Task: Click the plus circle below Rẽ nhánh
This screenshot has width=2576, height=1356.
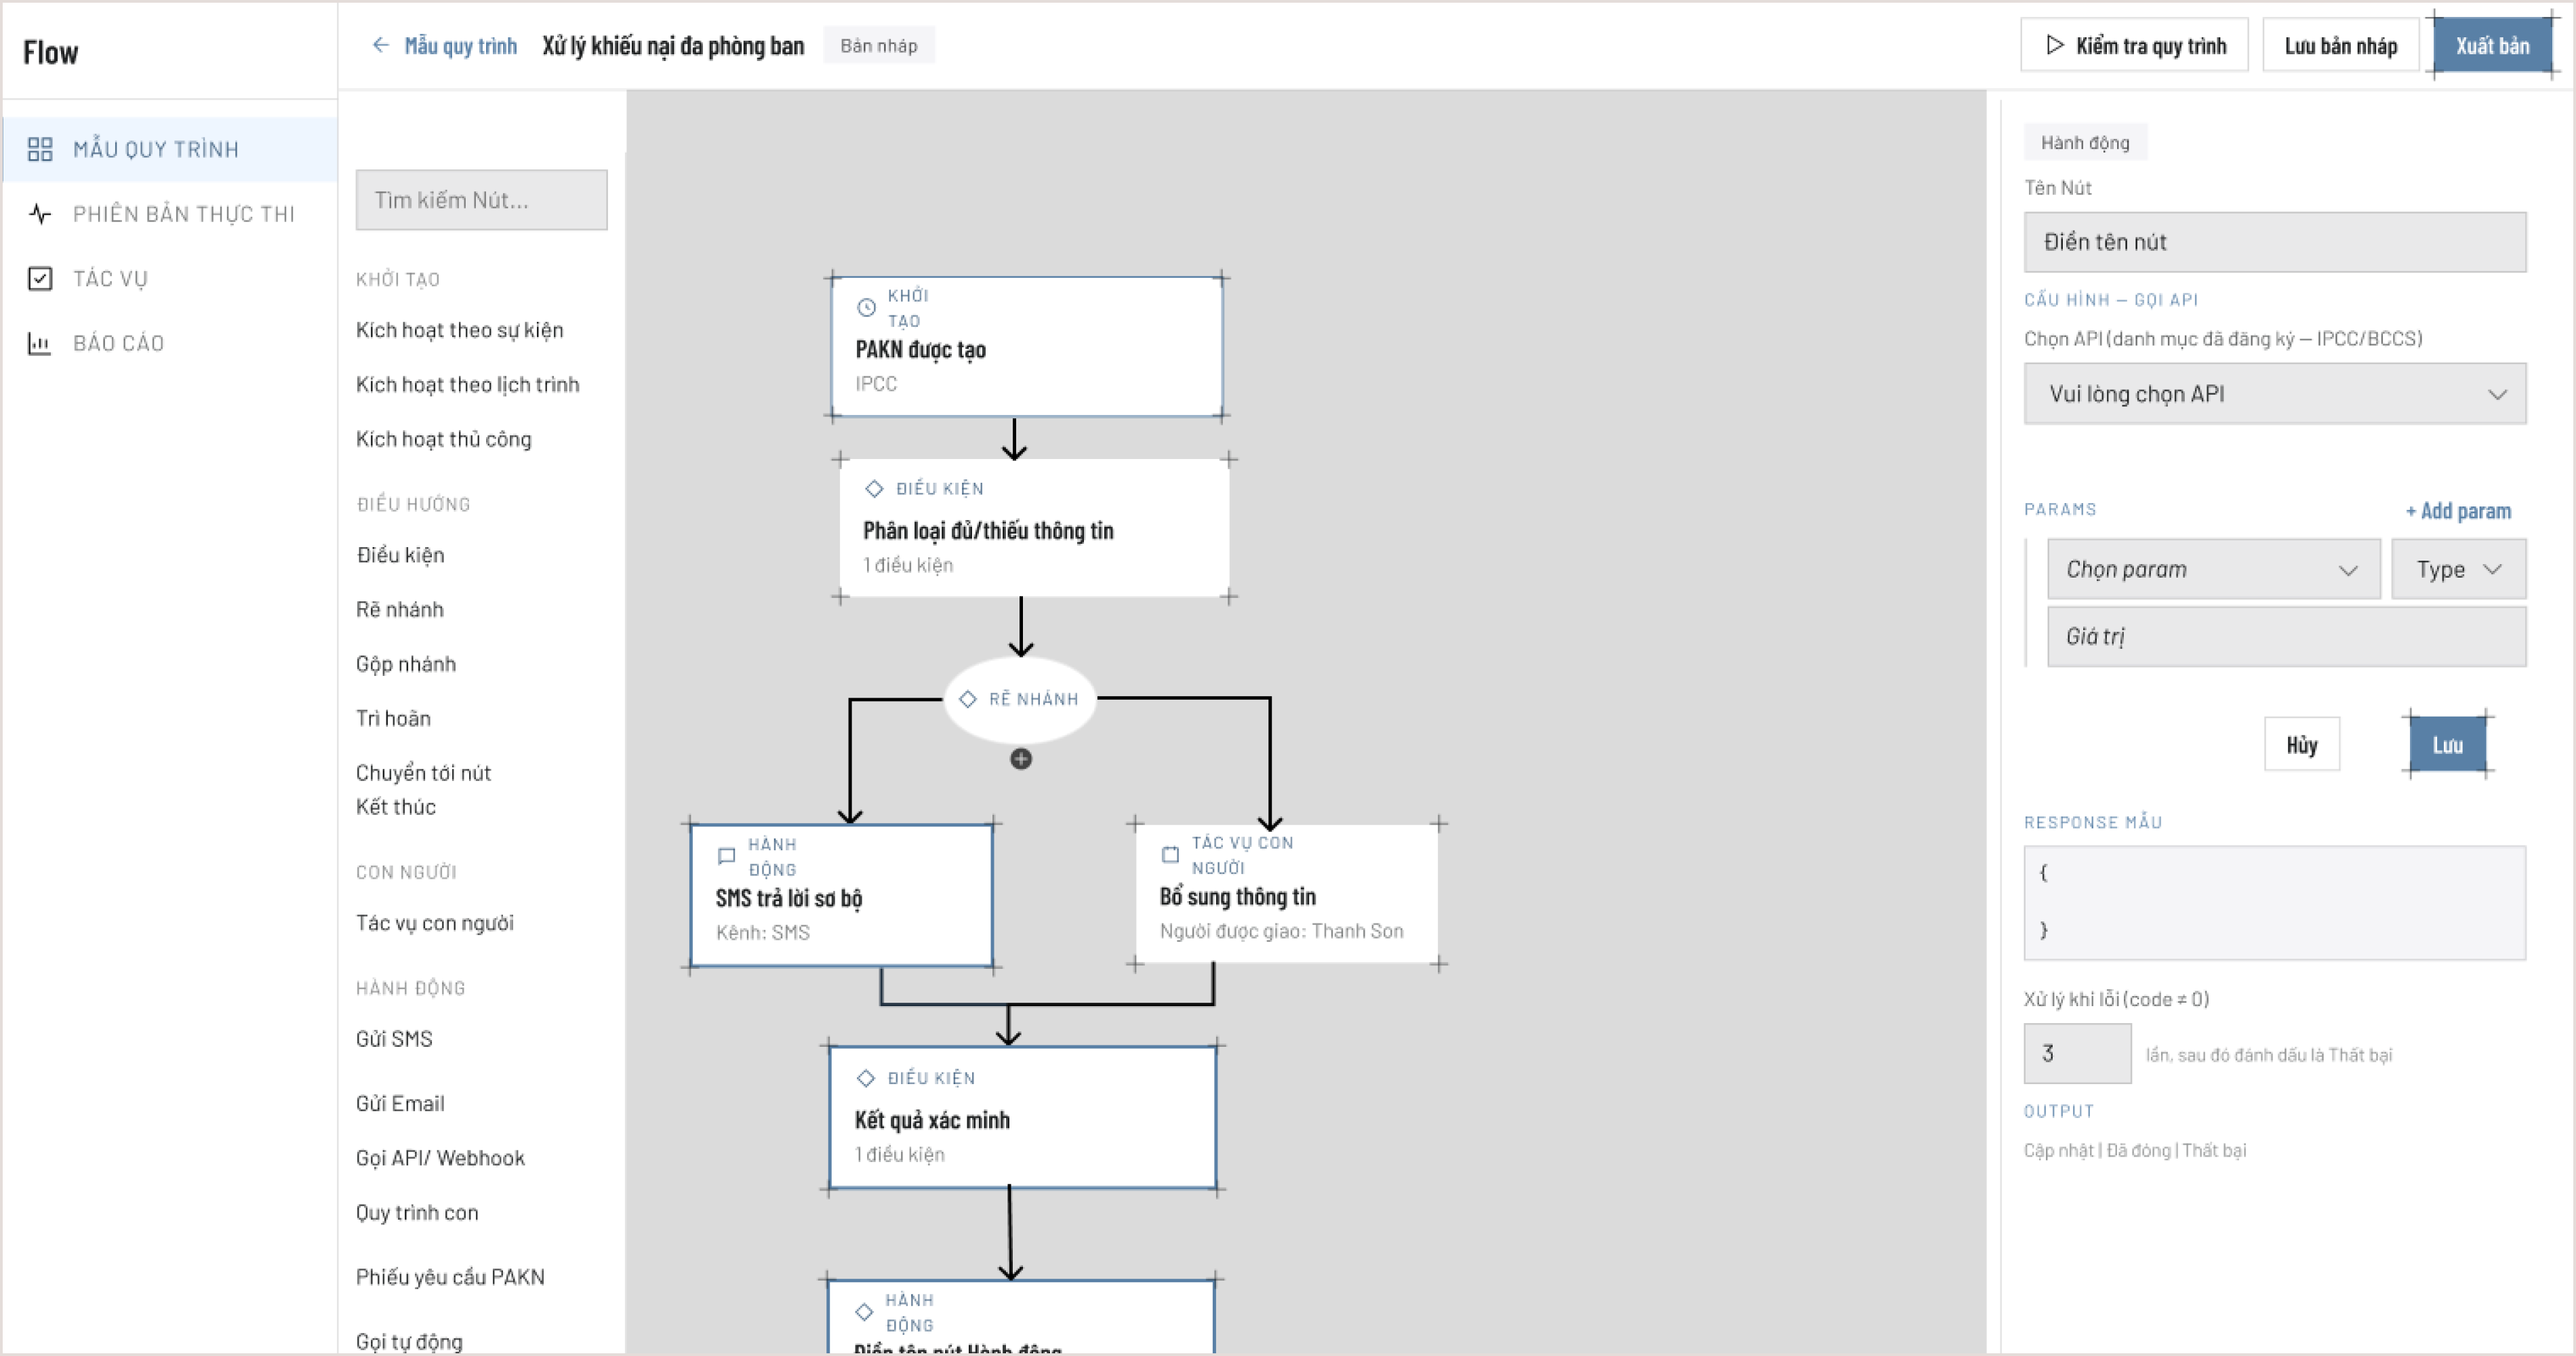Action: pyautogui.click(x=1021, y=759)
